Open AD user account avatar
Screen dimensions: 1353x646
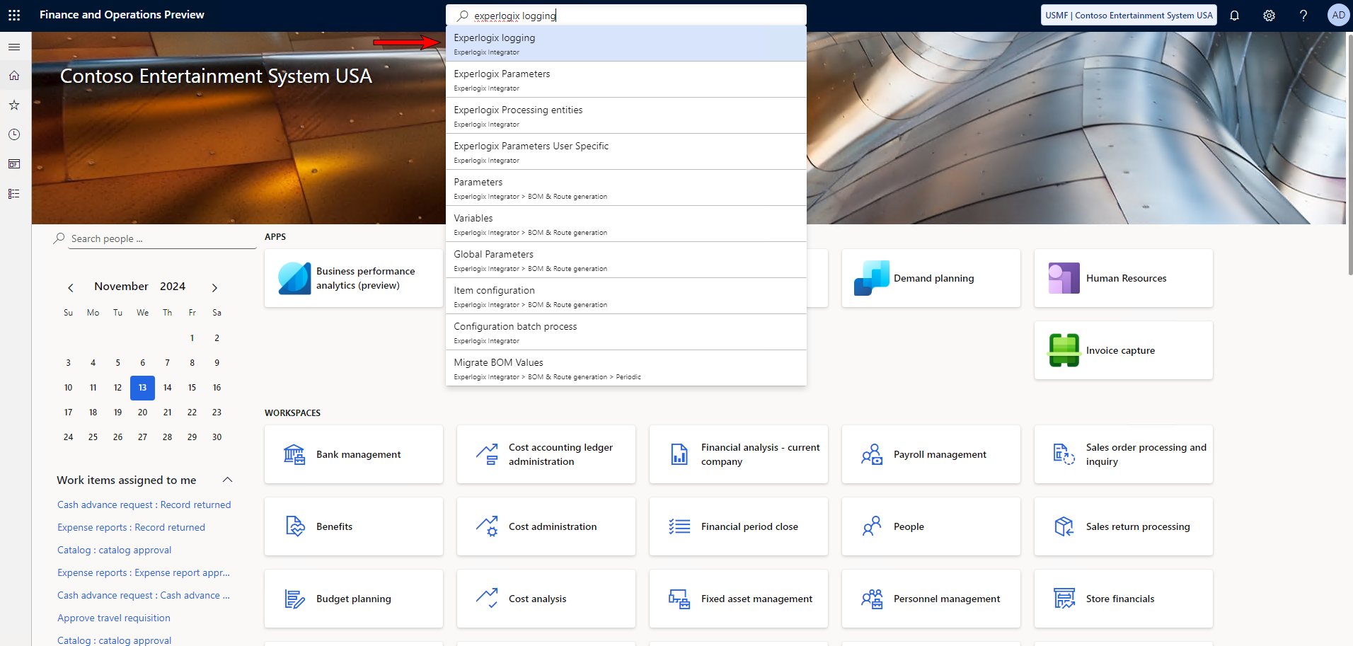pyautogui.click(x=1338, y=15)
